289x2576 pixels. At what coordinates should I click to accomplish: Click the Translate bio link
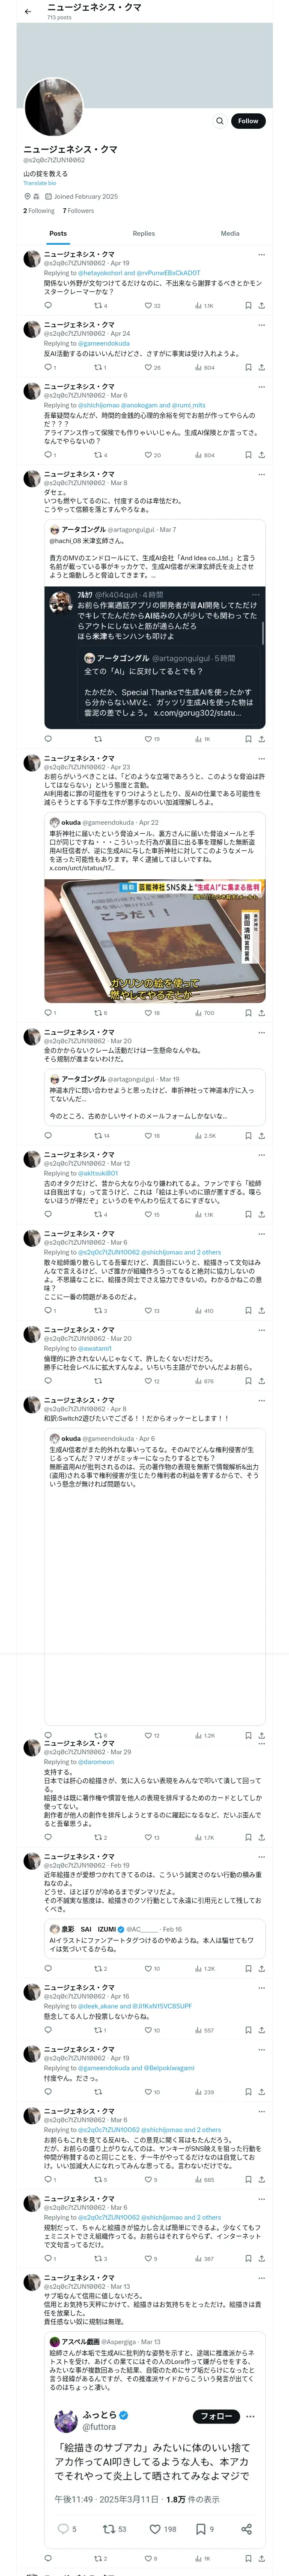[40, 183]
